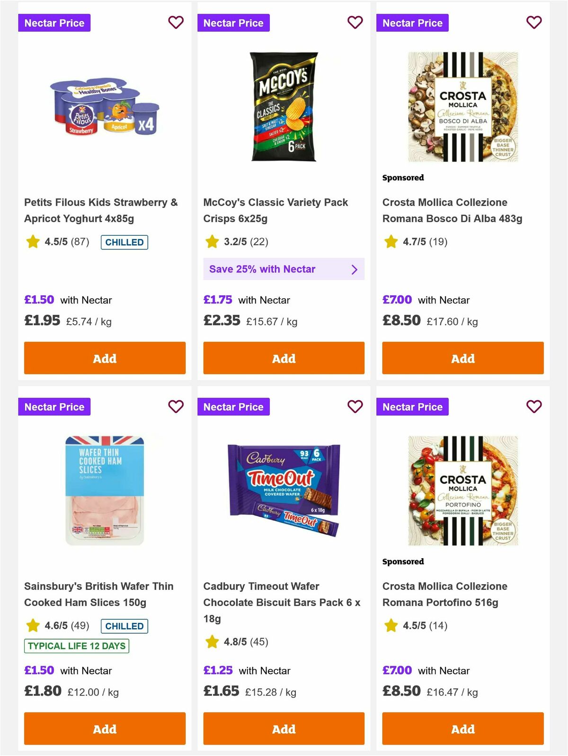
Task: Toggle the Nectar Price badge on Cadbury Timeout
Action: 234,406
